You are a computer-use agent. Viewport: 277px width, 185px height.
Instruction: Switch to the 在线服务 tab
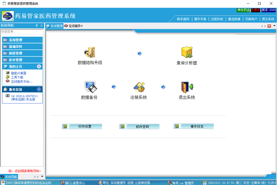[x=73, y=26]
